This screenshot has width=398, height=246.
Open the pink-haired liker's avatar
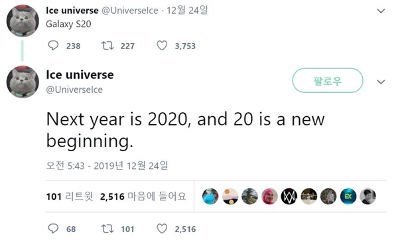click(269, 196)
